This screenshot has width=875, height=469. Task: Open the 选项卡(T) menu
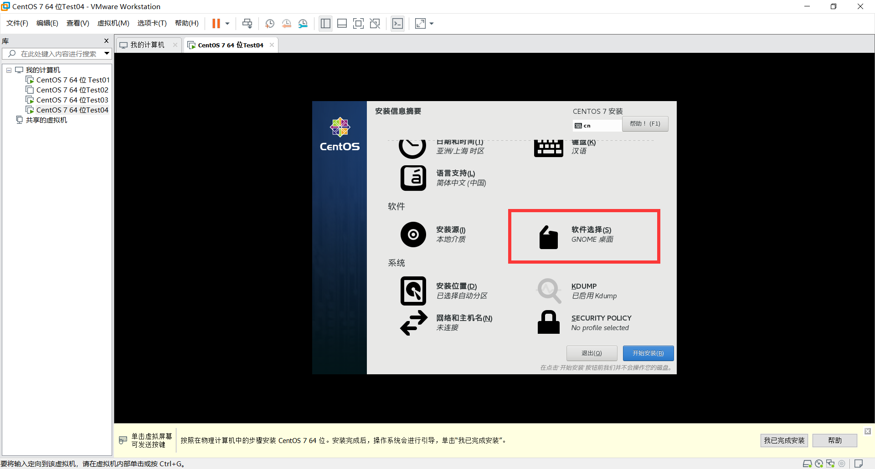coord(152,23)
